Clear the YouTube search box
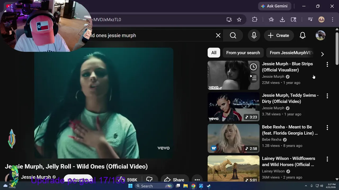 (x=218, y=35)
